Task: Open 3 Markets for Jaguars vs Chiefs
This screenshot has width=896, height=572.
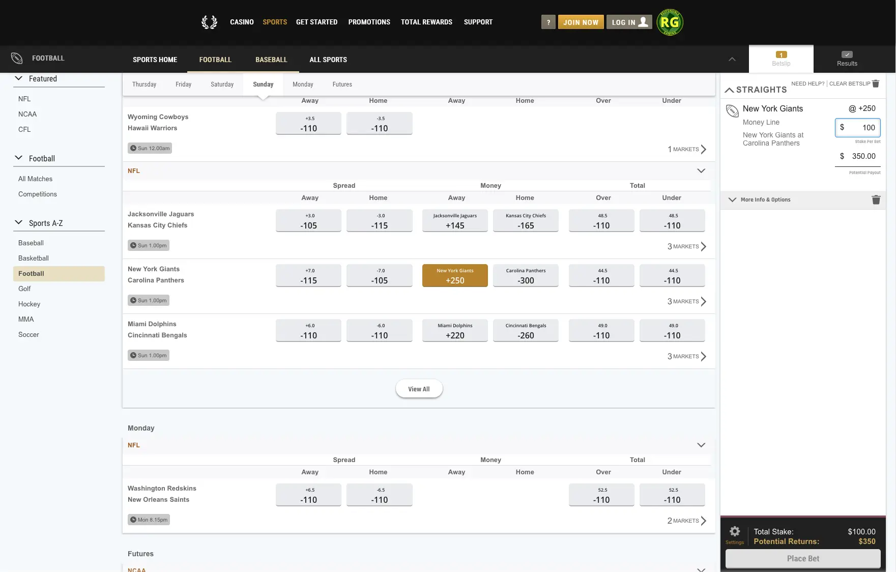Action: coord(687,246)
